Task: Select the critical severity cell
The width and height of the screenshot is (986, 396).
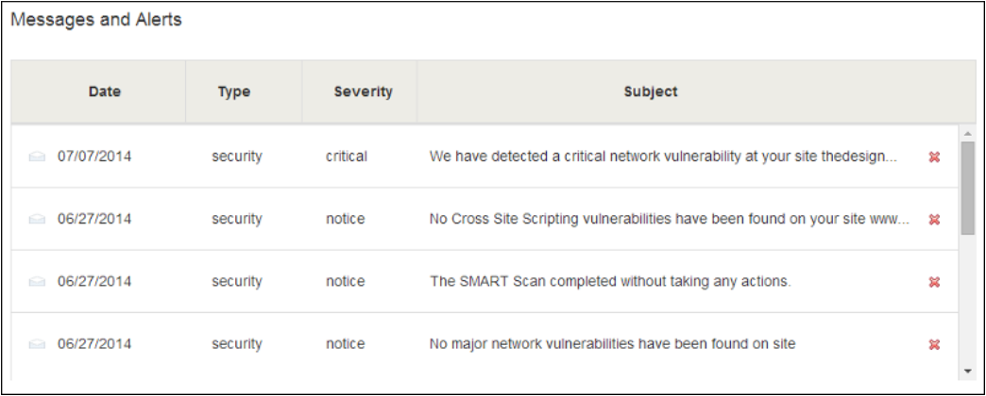Action: pos(347,157)
